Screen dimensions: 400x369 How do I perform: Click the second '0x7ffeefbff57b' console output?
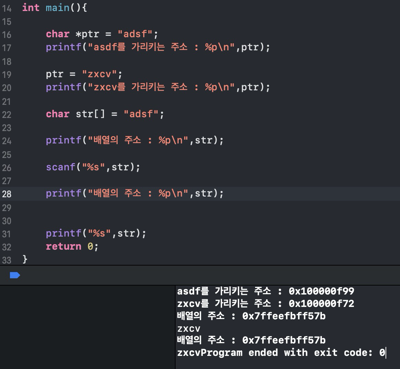(284, 340)
